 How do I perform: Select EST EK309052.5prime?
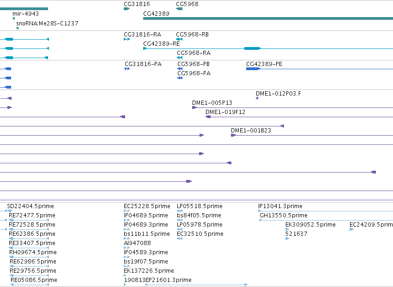310,225
